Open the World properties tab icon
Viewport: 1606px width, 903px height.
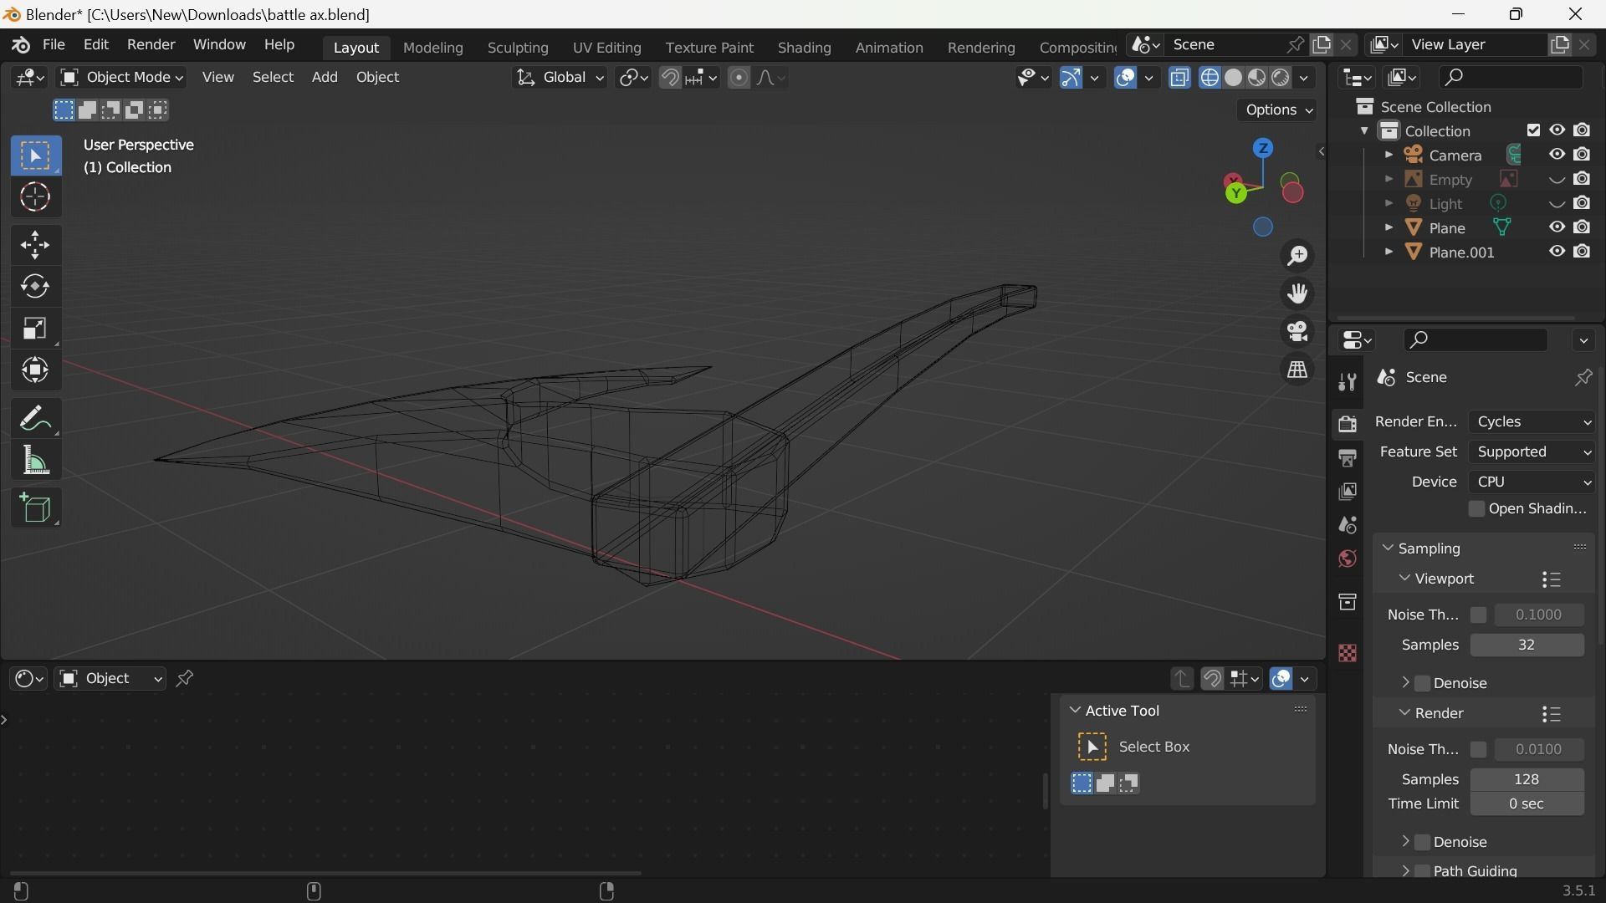1347,559
